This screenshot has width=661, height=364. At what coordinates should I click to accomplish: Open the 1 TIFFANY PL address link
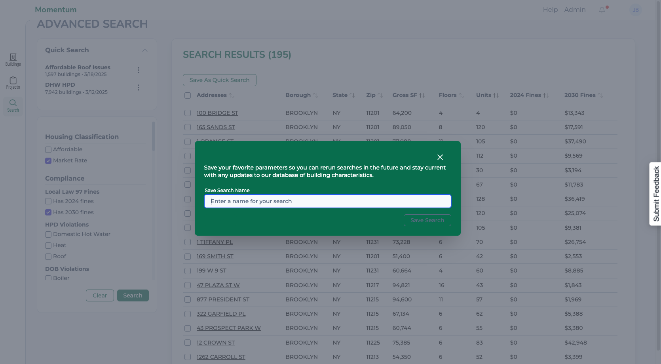coord(215,242)
